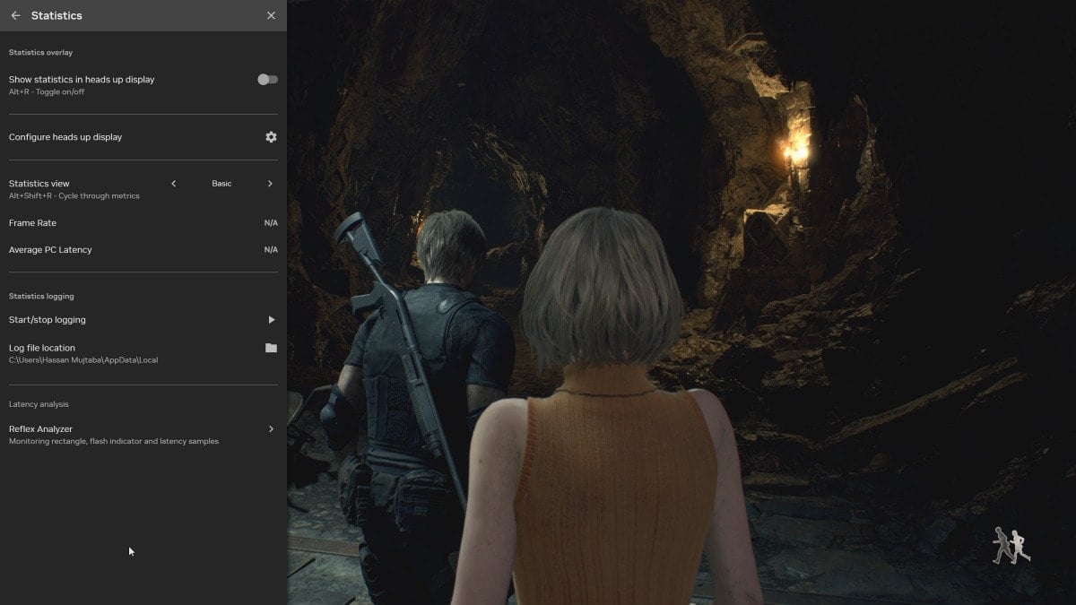
Task: Click the Start/stop logging label
Action: (48, 320)
